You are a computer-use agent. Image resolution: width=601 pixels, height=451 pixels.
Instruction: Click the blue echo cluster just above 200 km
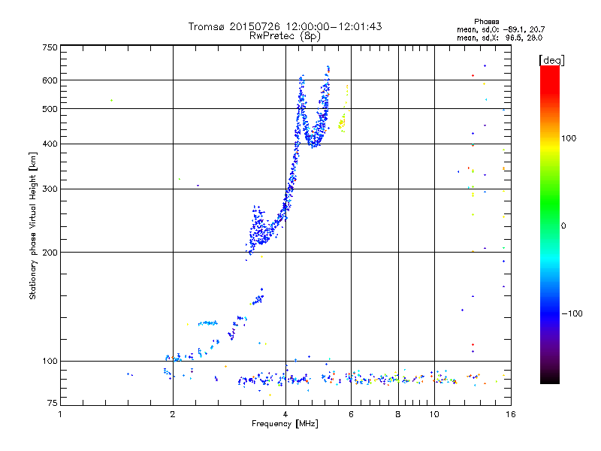point(261,230)
